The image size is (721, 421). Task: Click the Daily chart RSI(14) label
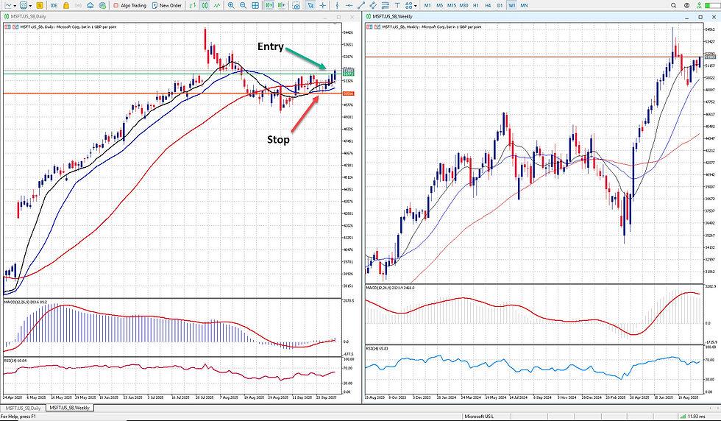tap(15, 360)
